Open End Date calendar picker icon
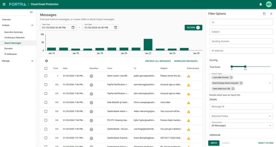This screenshot has width=276, height=147. click(x=115, y=27)
